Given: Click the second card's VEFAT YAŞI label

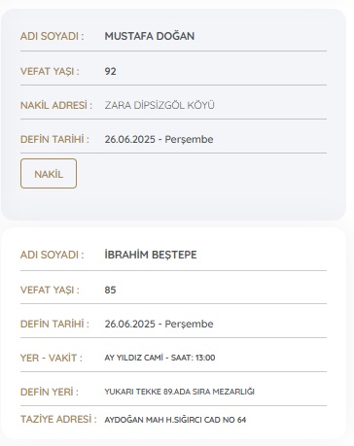Looking at the screenshot, I should pos(50,290).
